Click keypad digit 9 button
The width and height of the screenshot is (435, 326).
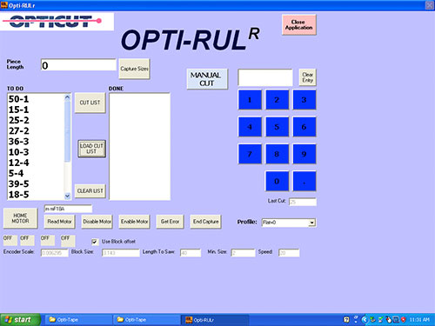point(304,154)
